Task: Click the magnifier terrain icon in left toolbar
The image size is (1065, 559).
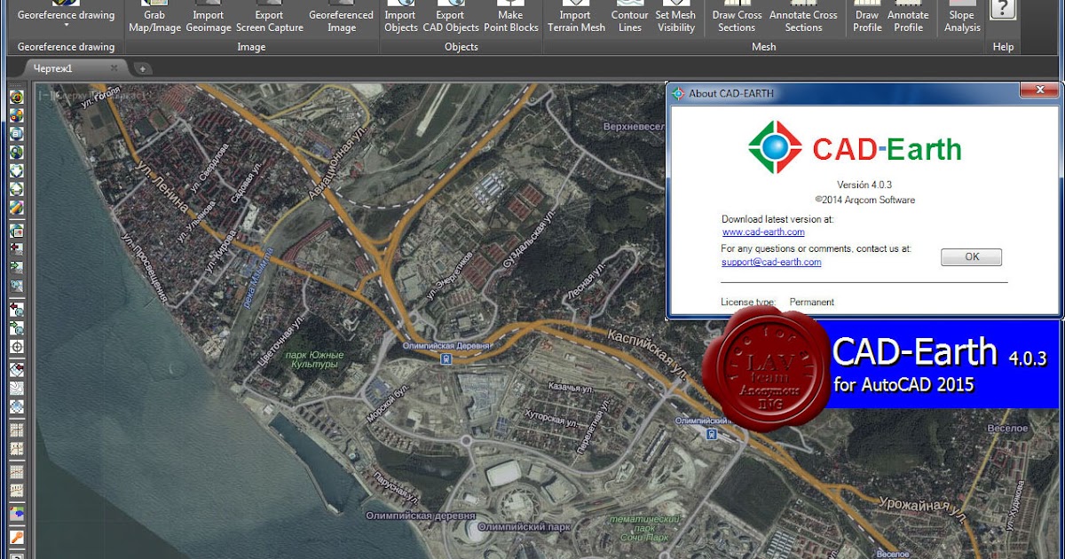Action: [17, 286]
